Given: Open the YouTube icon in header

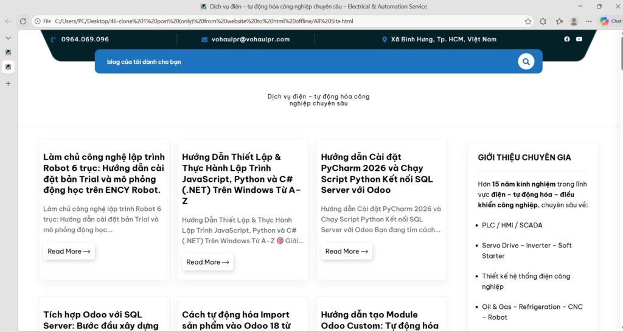Looking at the screenshot, I should (579, 40).
